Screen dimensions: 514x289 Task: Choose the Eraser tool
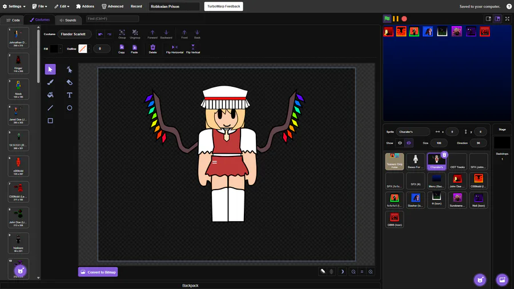pyautogui.click(x=70, y=82)
